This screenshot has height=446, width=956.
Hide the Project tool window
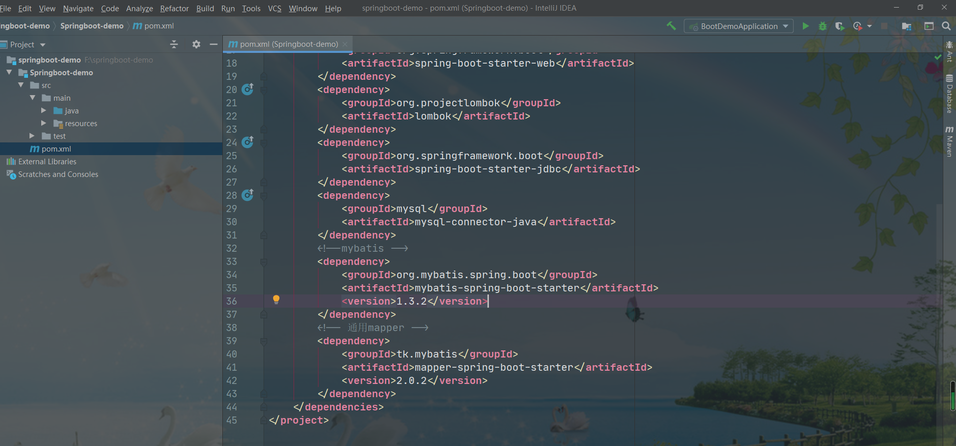coord(214,44)
